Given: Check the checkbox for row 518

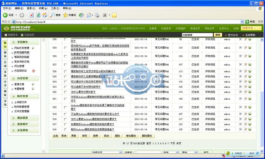Looking at the screenshot, I should [65, 119].
